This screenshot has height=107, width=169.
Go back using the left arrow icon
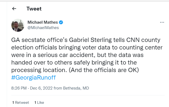click(x=14, y=9)
